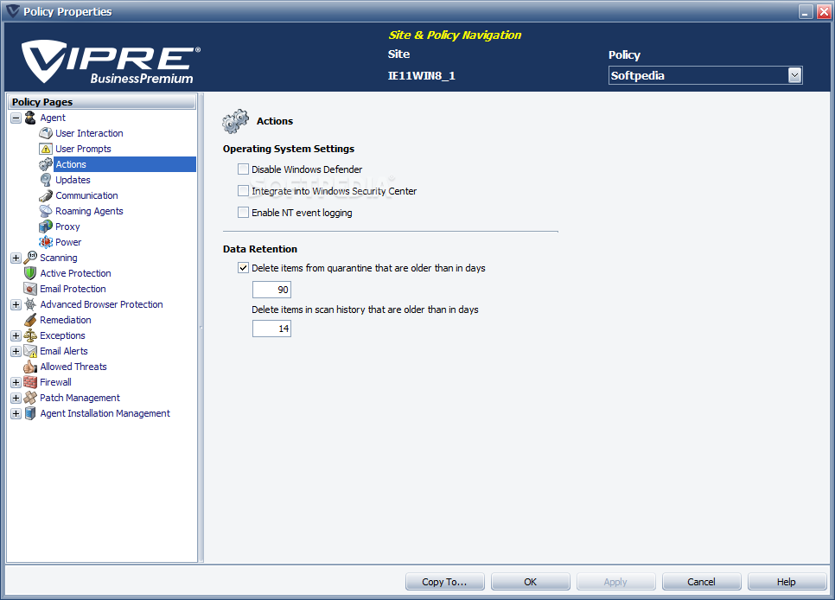835x600 pixels.
Task: Click the User Prompts warning icon
Action: click(x=46, y=149)
